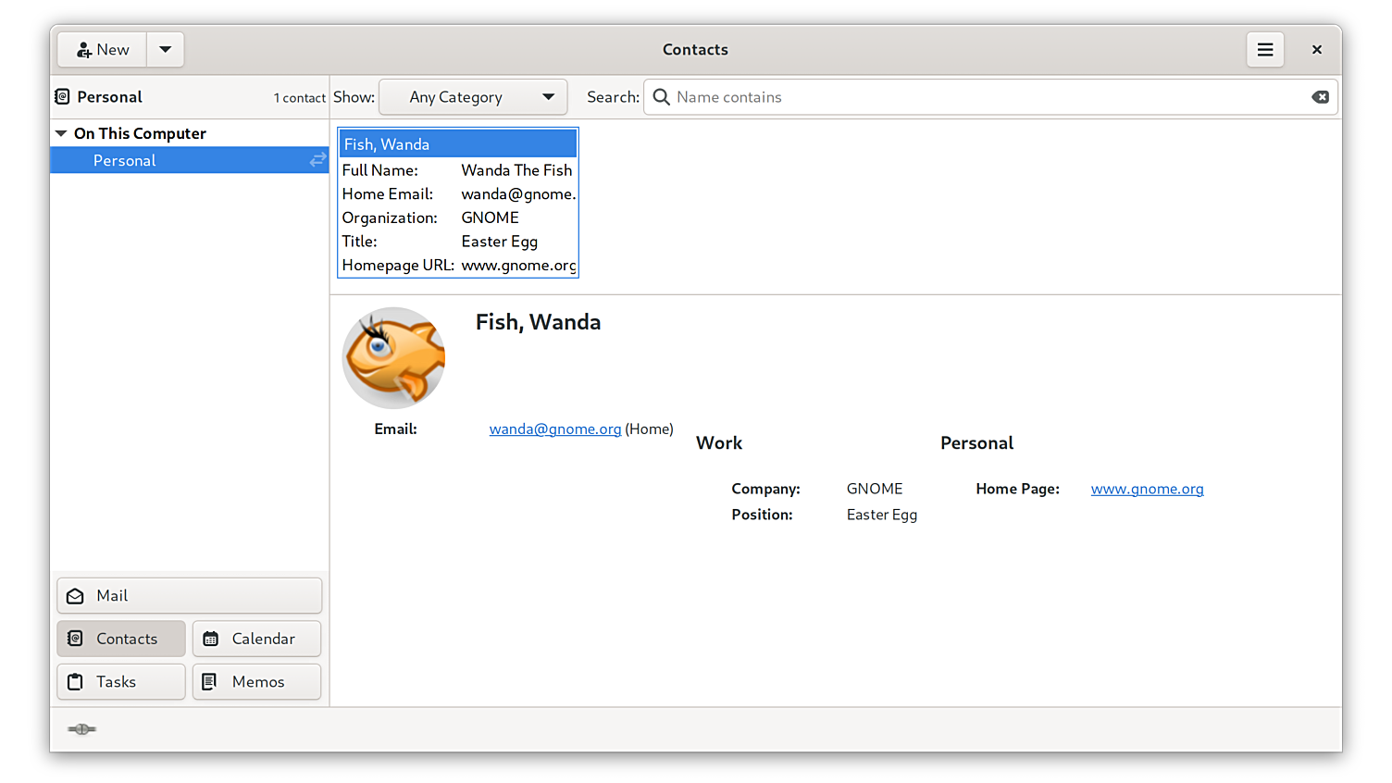Click the New contact button
The height and width of the screenshot is (783, 1392).
click(103, 50)
